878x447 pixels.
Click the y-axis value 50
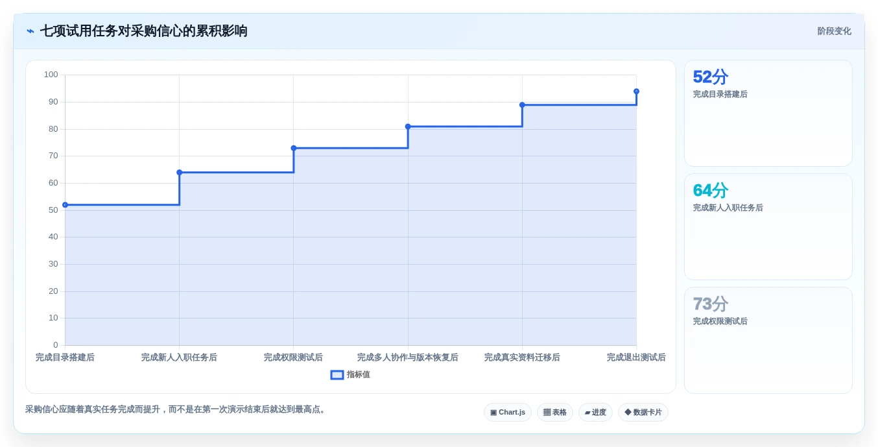click(53, 210)
